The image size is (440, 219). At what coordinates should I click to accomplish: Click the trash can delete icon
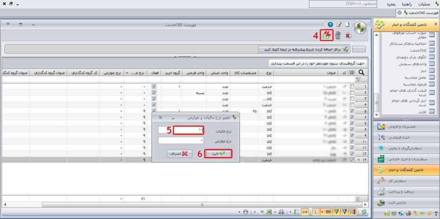click(338, 35)
